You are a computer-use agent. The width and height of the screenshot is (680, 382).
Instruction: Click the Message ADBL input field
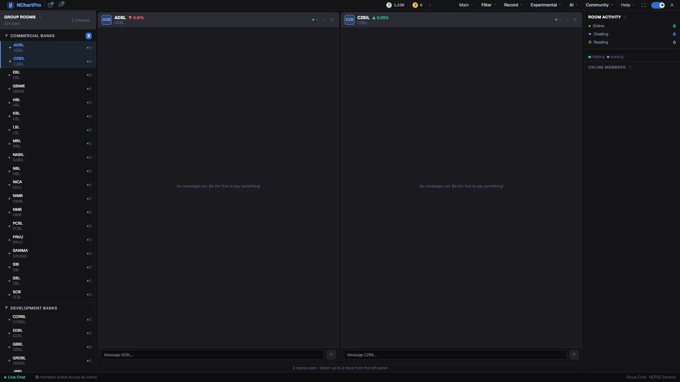tap(212, 355)
